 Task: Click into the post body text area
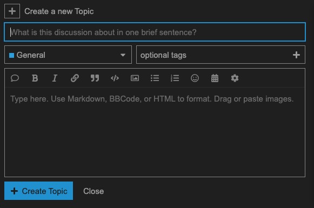(155, 132)
